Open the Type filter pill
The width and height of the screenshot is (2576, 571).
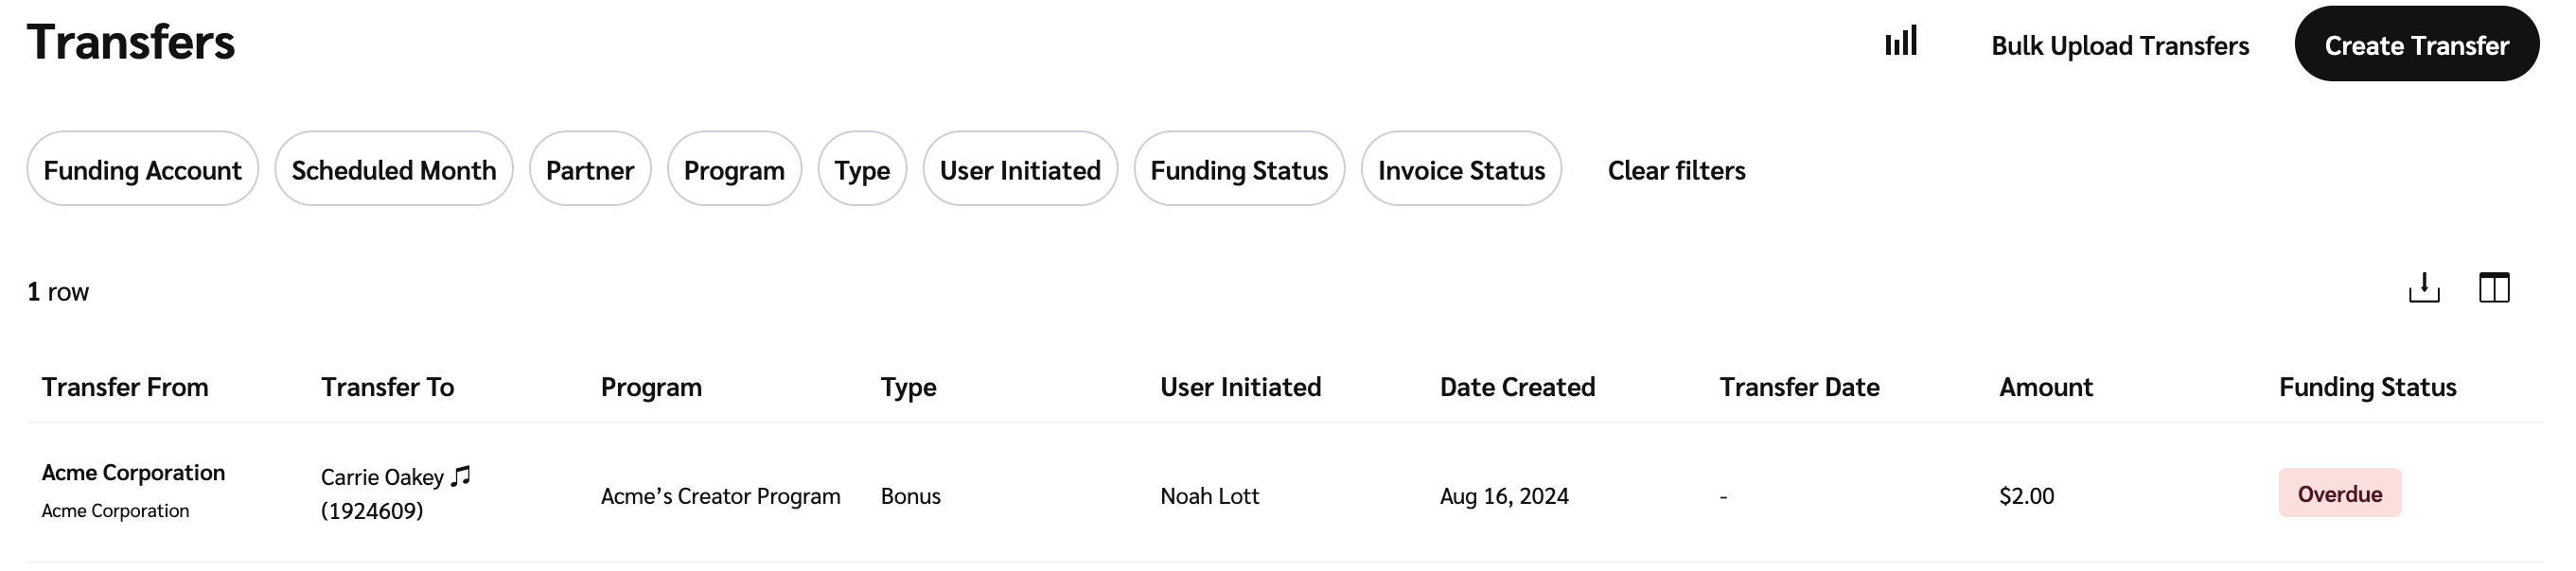point(862,170)
